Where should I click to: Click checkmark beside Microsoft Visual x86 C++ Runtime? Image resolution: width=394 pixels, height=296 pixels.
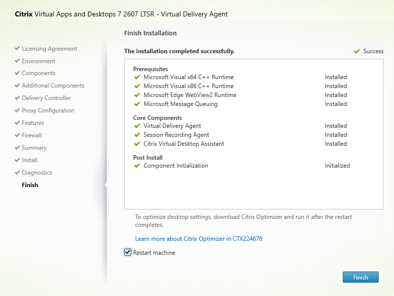[137, 86]
